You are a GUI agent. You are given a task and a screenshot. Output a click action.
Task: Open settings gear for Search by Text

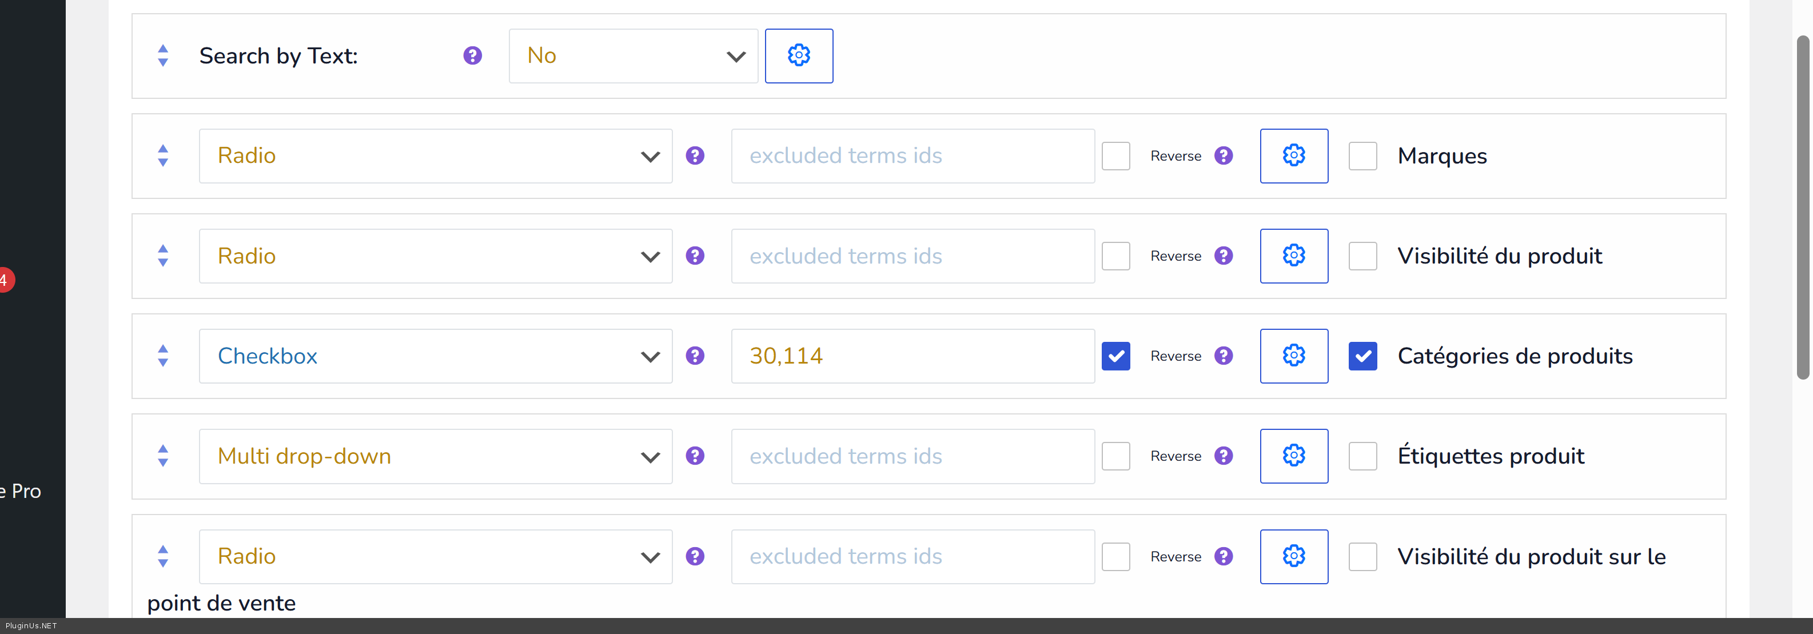(799, 55)
